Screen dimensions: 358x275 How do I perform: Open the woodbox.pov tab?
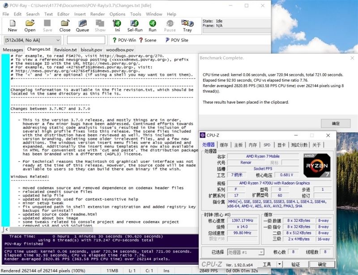pyautogui.click(x=120, y=50)
